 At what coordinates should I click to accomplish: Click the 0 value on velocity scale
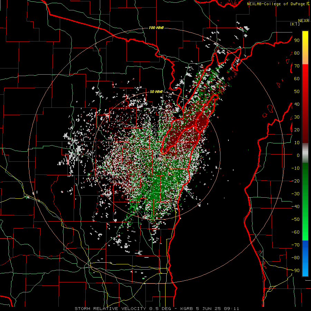click(x=298, y=155)
